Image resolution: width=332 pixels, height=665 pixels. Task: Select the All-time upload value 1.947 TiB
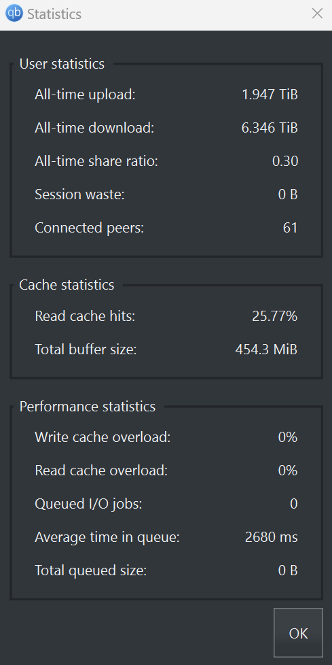pyautogui.click(x=270, y=94)
